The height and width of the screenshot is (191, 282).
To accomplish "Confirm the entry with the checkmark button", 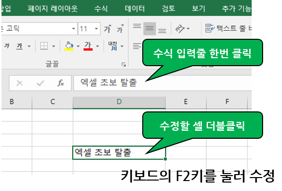I will click(40, 83).
